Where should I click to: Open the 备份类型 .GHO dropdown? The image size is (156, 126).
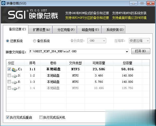tap(97, 41)
